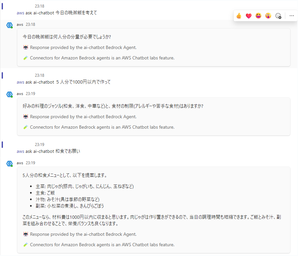Click aws sender name on the 好みの料理 reply
The image size is (298, 256).
tap(20, 94)
